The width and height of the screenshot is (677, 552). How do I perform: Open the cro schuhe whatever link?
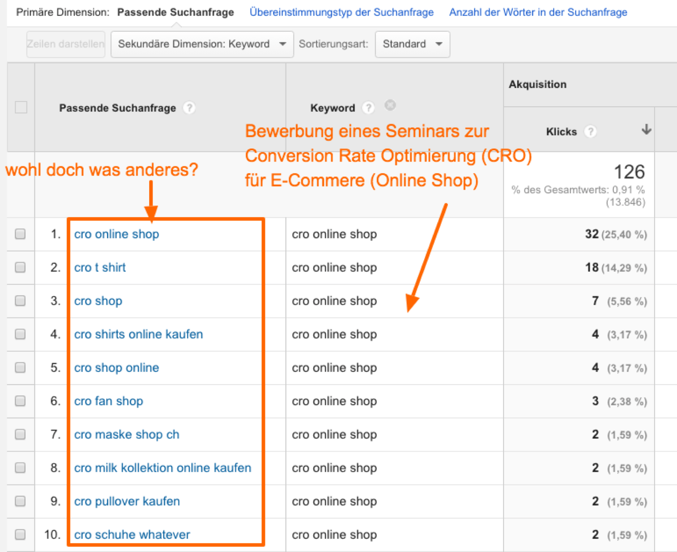click(x=132, y=534)
